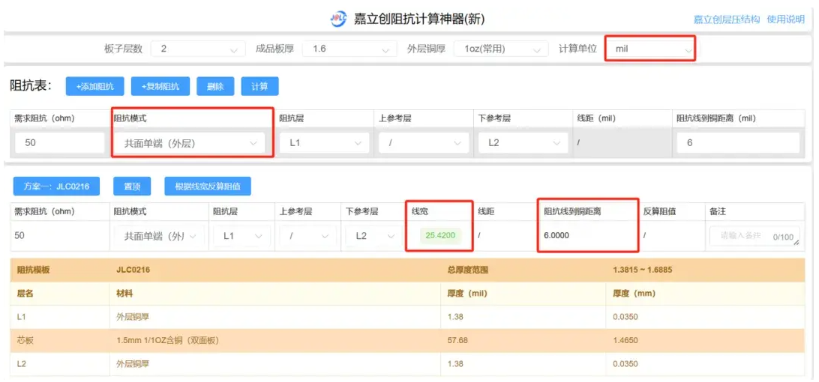The height and width of the screenshot is (382, 819).
Task: Click the 阻抗表 heading text
Action: [x=31, y=86]
